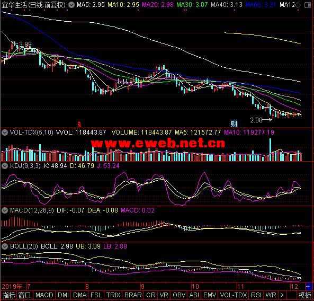Switch to the DMI indicator tab
The image size is (314, 301).
click(x=64, y=295)
